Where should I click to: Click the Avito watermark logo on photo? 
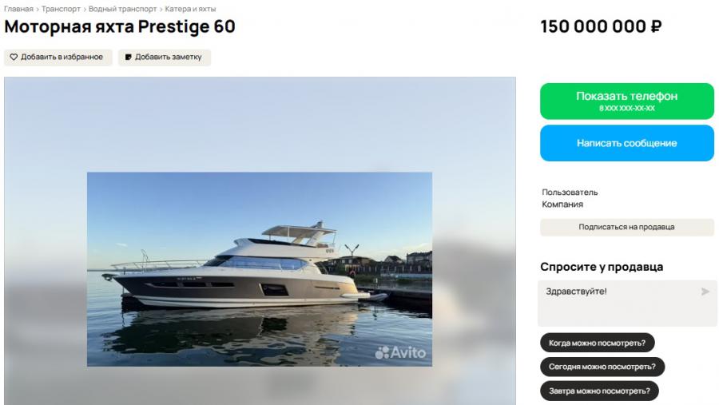(400, 352)
